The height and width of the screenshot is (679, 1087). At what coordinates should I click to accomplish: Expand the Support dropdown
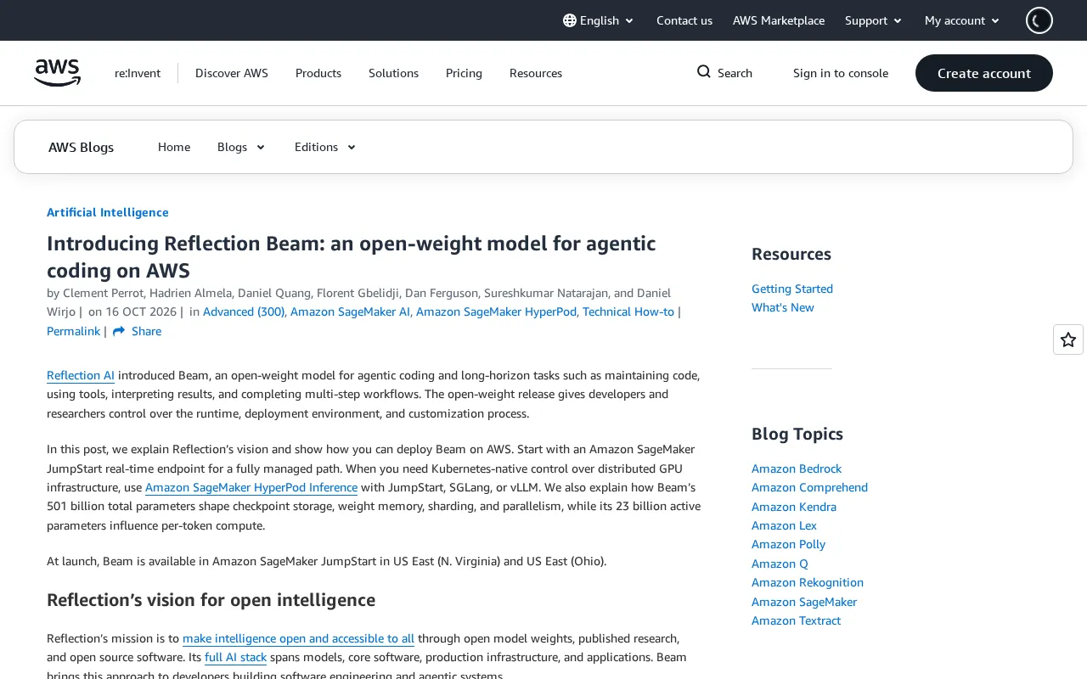[x=874, y=20]
